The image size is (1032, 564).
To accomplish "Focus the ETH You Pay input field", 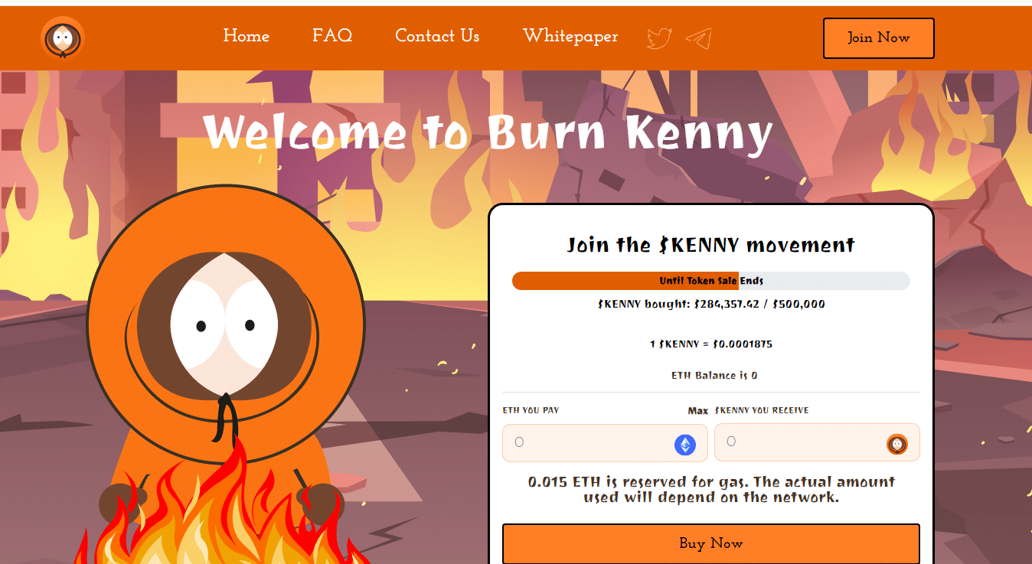I will [x=605, y=443].
